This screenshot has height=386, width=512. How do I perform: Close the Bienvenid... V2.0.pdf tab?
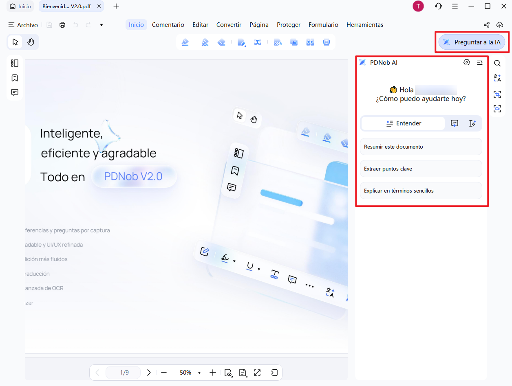99,6
